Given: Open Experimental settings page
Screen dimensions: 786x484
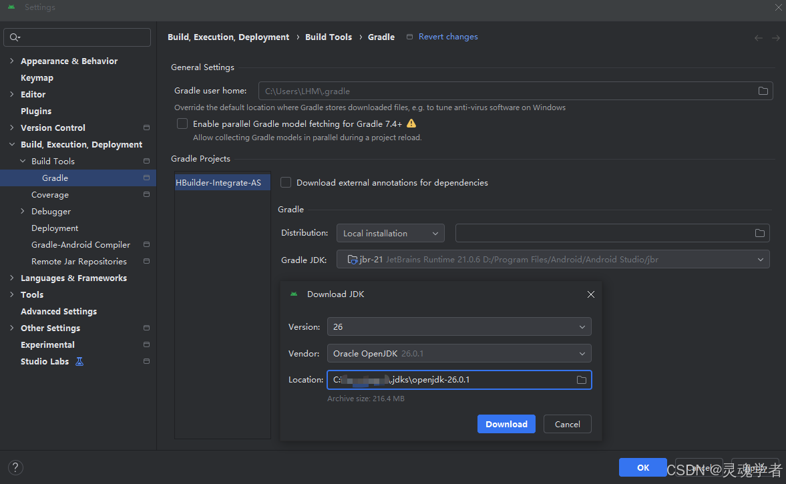Looking at the screenshot, I should tap(47, 344).
